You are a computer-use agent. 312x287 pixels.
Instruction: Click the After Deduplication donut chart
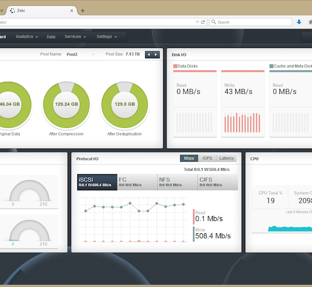coord(125,105)
